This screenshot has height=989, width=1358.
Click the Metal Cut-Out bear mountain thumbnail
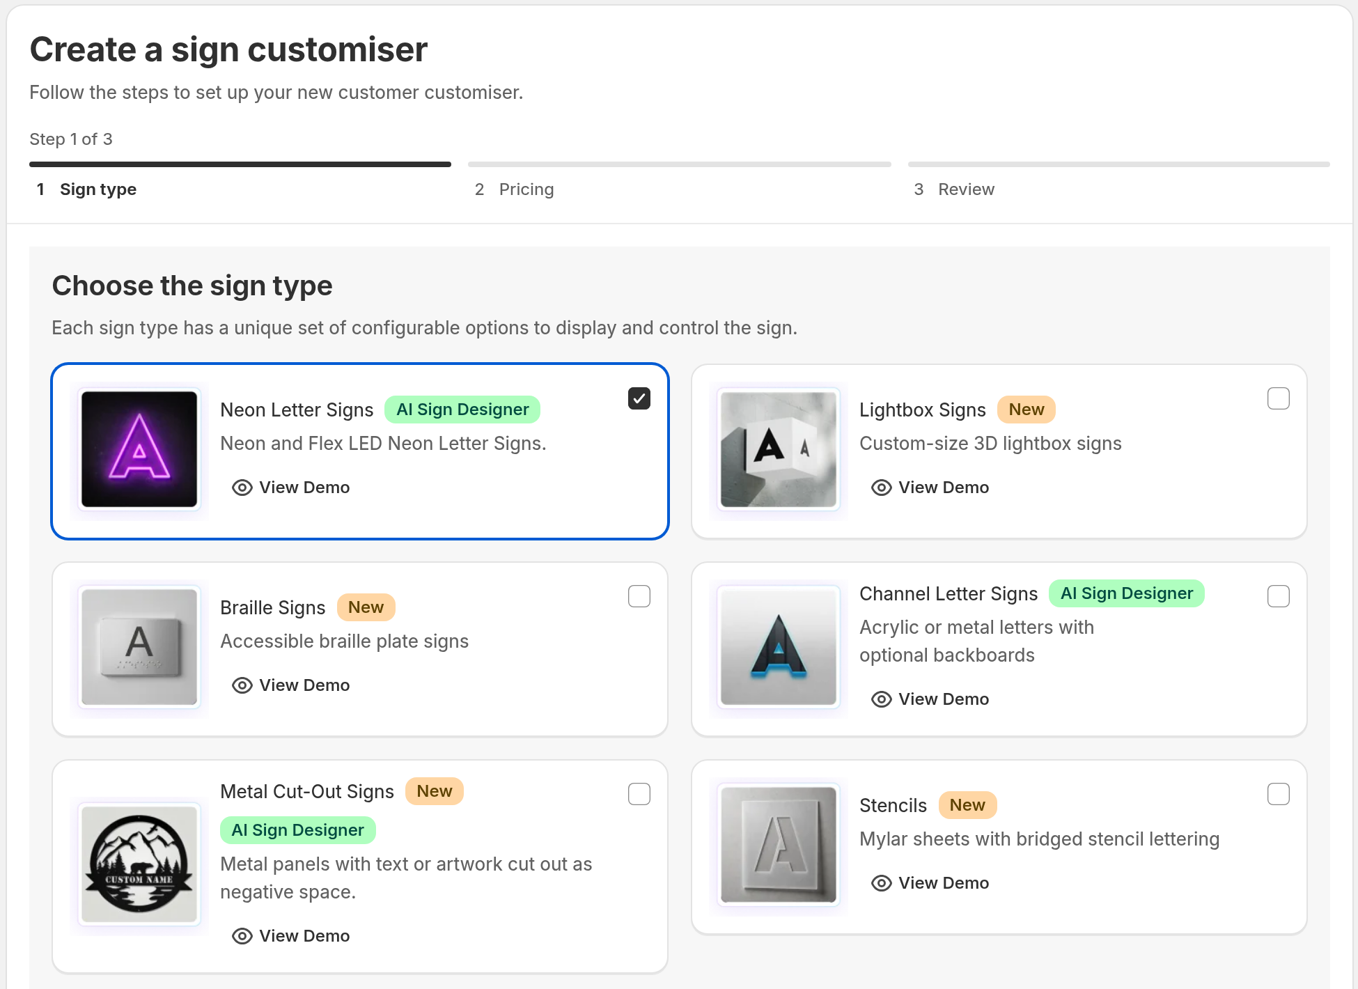139,864
